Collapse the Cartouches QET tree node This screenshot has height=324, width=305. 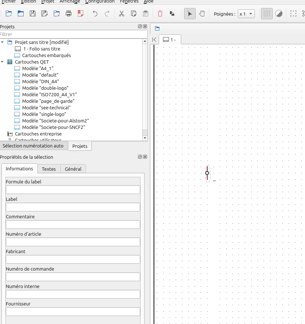[3, 62]
